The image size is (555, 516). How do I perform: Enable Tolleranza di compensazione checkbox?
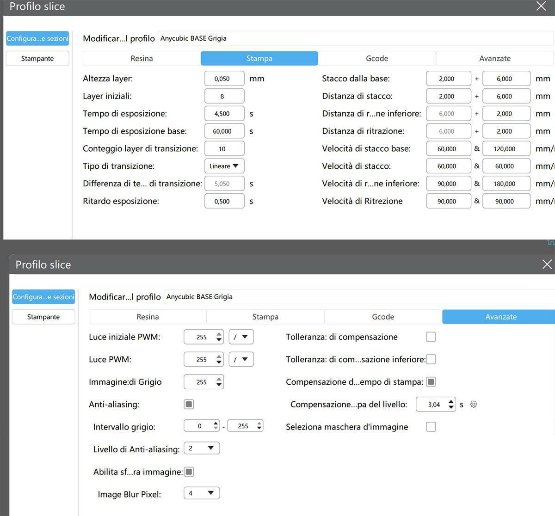coord(431,337)
